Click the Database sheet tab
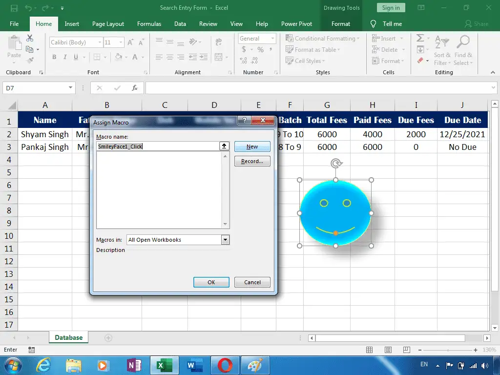 pyautogui.click(x=68, y=337)
